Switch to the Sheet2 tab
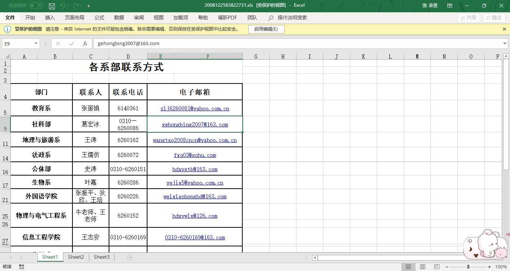The image size is (510, 271). [x=76, y=257]
